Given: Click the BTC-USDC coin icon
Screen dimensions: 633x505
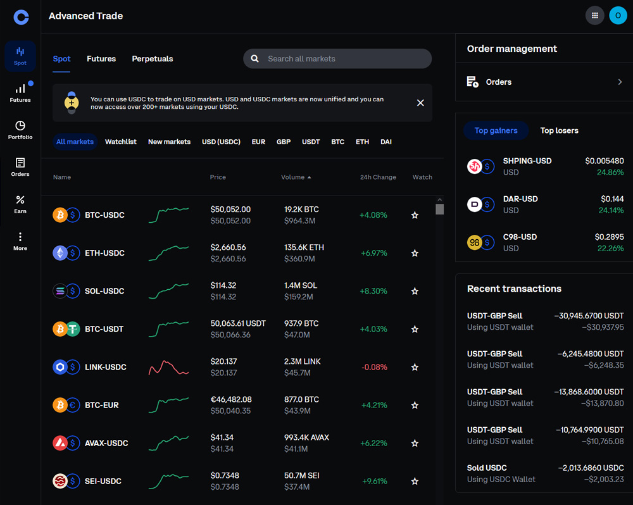Looking at the screenshot, I should [x=66, y=215].
